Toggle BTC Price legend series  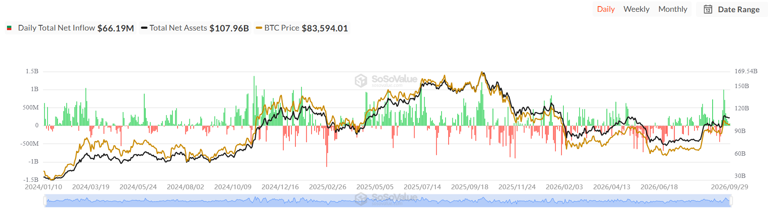(x=302, y=28)
